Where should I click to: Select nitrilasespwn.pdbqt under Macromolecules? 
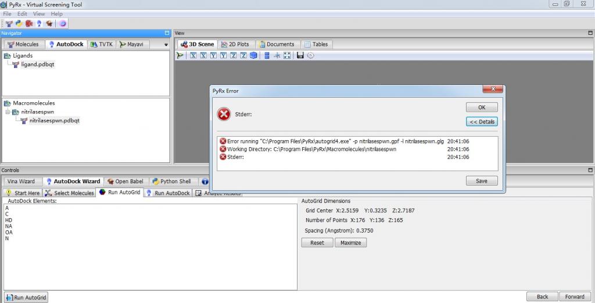(54, 121)
